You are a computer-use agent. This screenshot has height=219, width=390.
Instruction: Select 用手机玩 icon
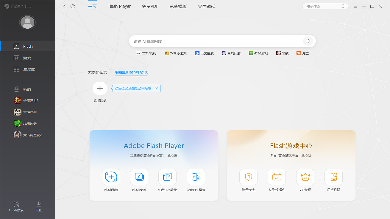(333, 177)
